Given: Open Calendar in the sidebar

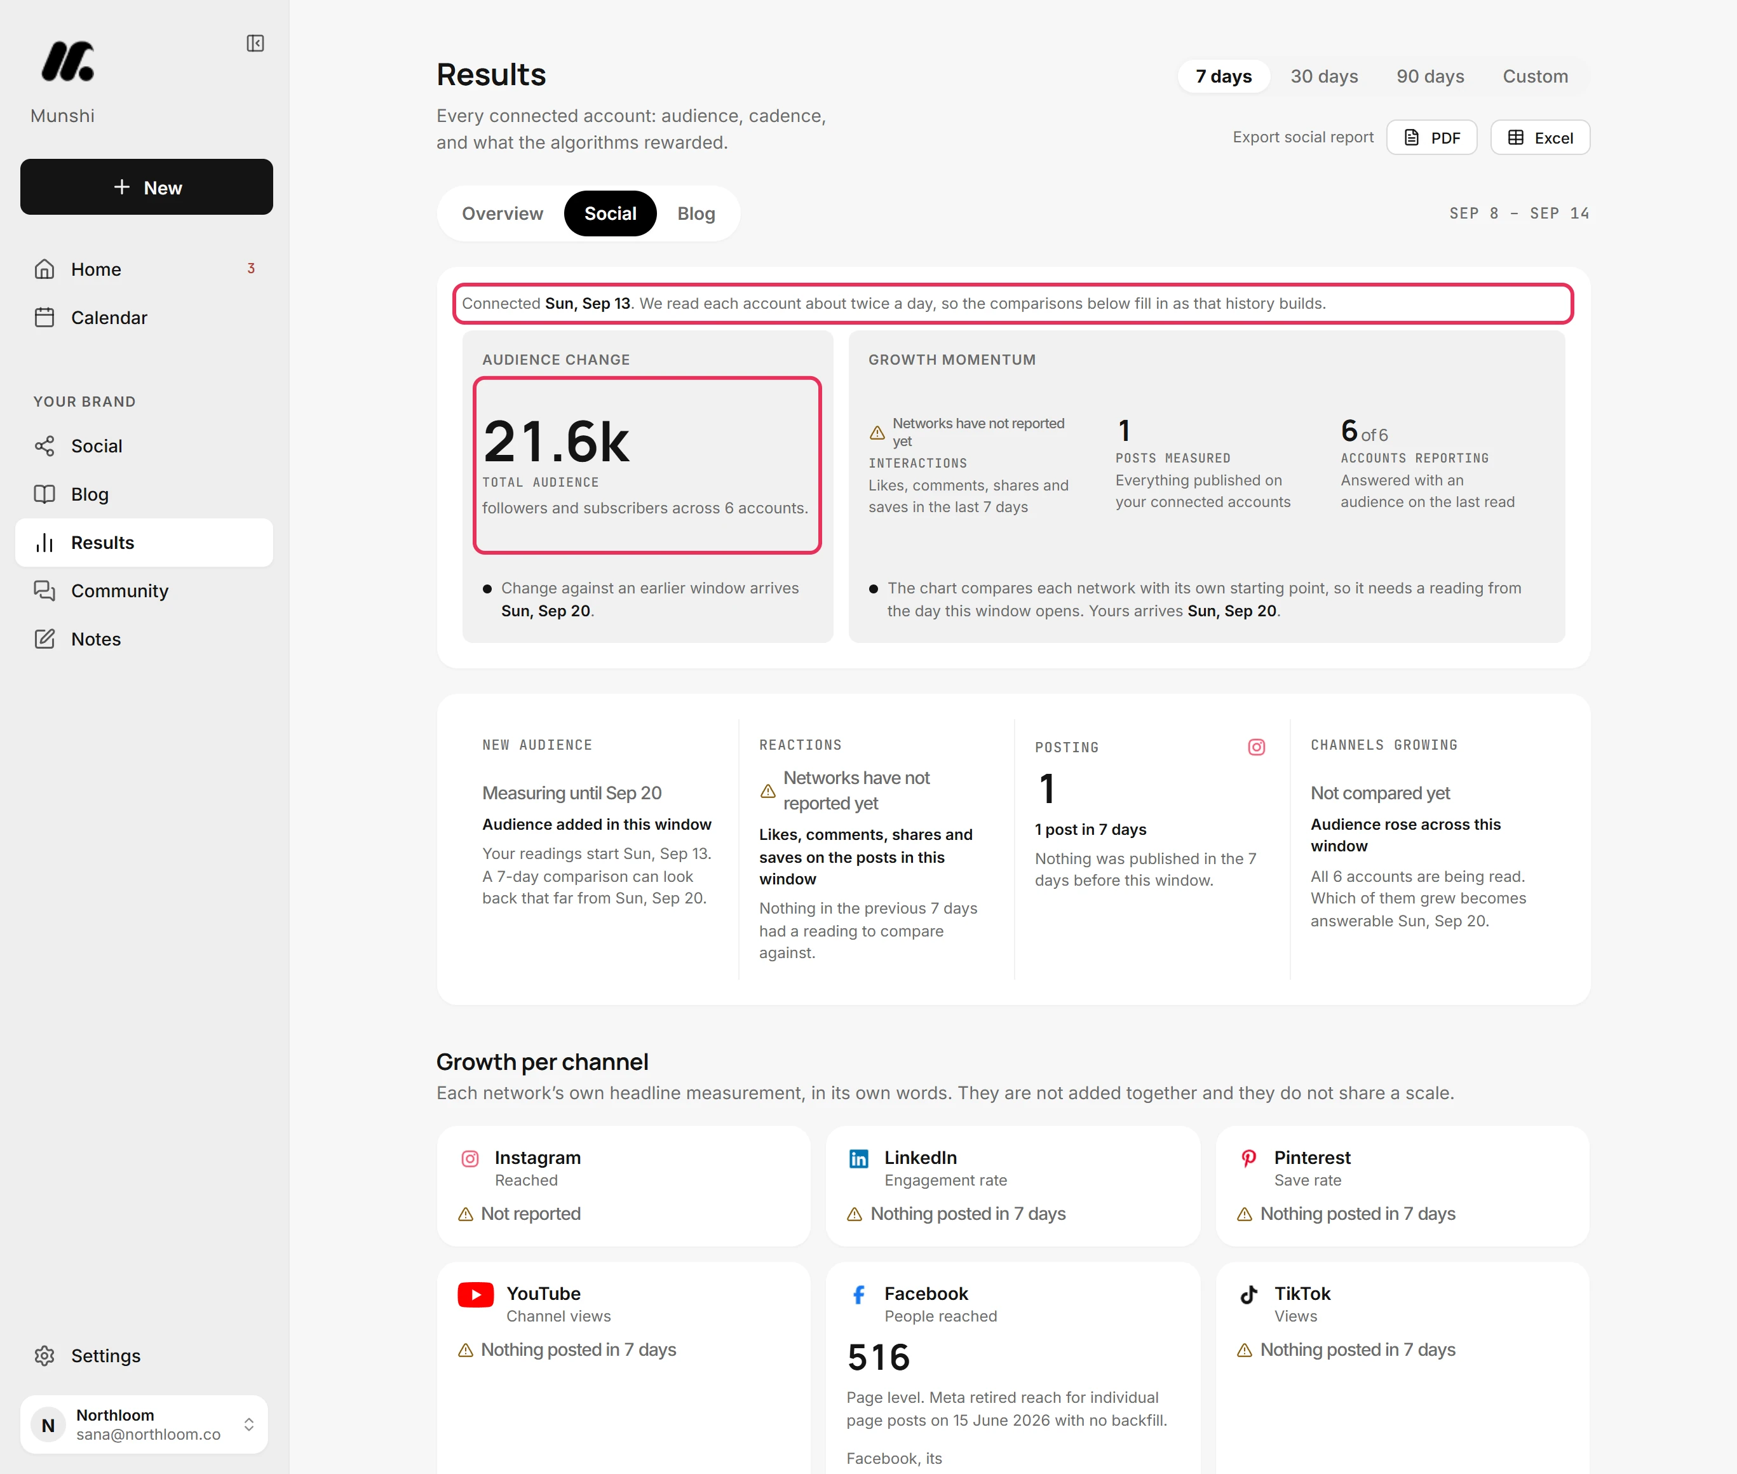Looking at the screenshot, I should (144, 318).
